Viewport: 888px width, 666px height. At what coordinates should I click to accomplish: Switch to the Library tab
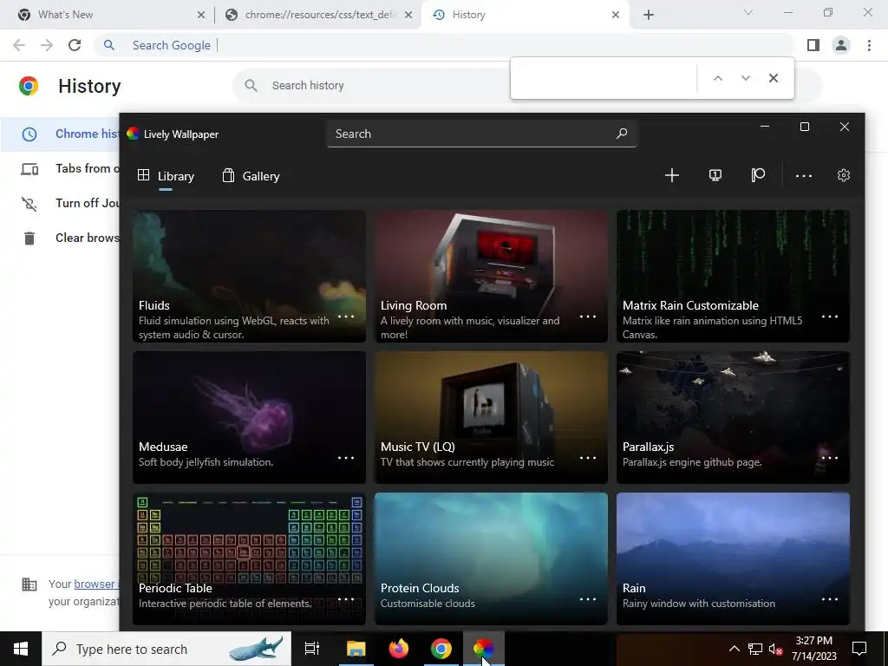[x=166, y=176]
